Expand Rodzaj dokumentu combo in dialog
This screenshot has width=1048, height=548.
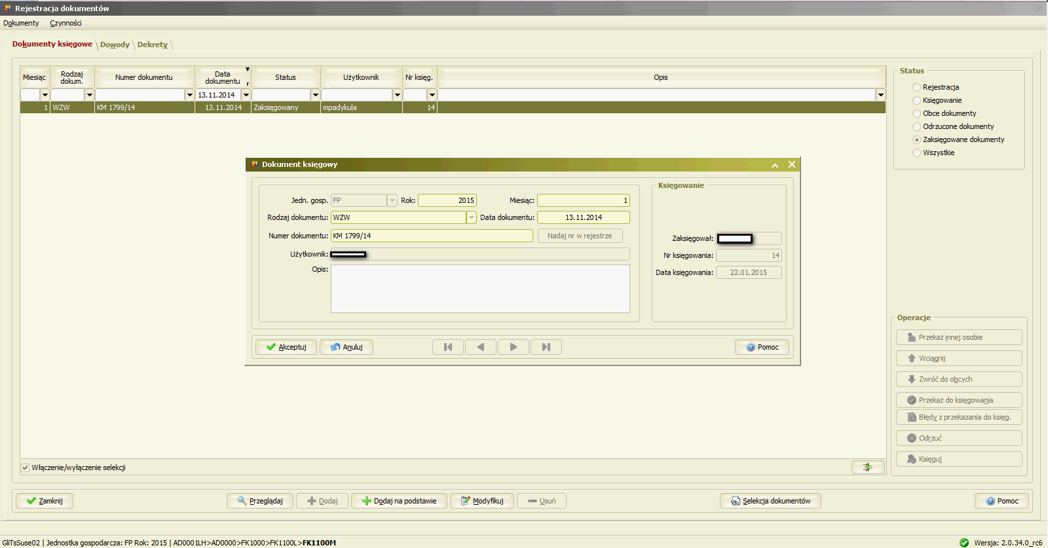click(471, 217)
